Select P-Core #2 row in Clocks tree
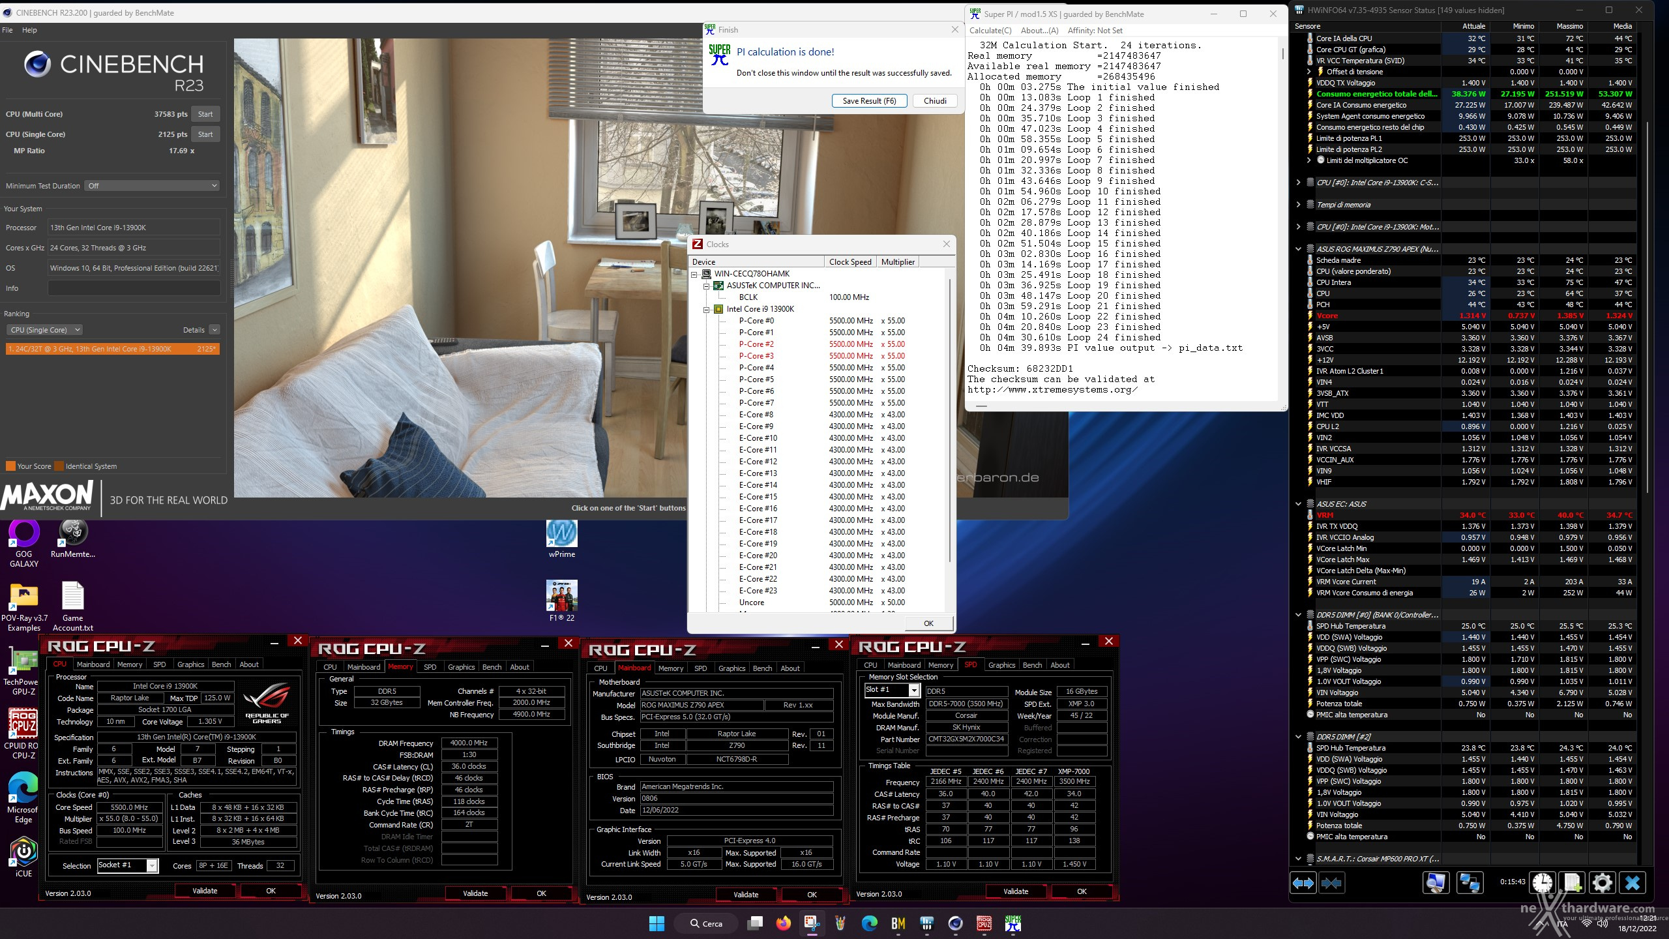Screen dimensions: 1669x939 click(x=756, y=344)
